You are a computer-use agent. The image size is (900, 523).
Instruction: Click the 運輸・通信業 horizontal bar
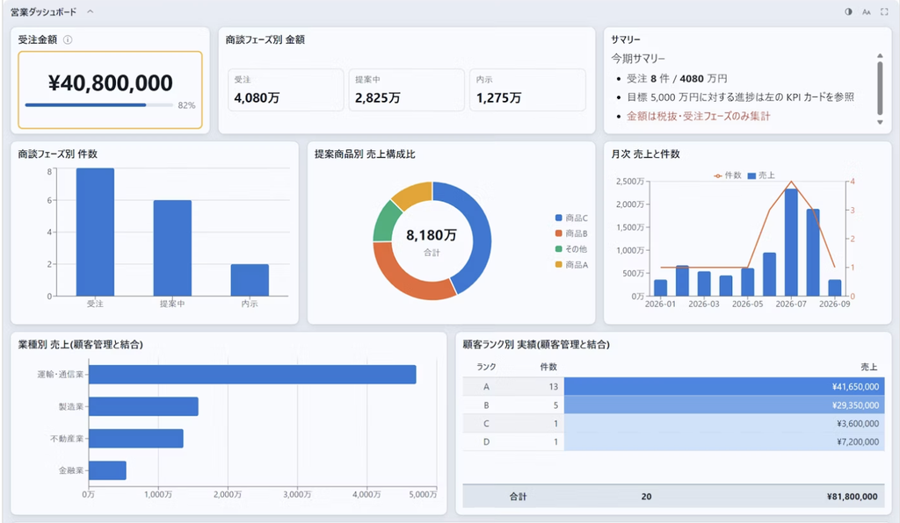click(252, 375)
